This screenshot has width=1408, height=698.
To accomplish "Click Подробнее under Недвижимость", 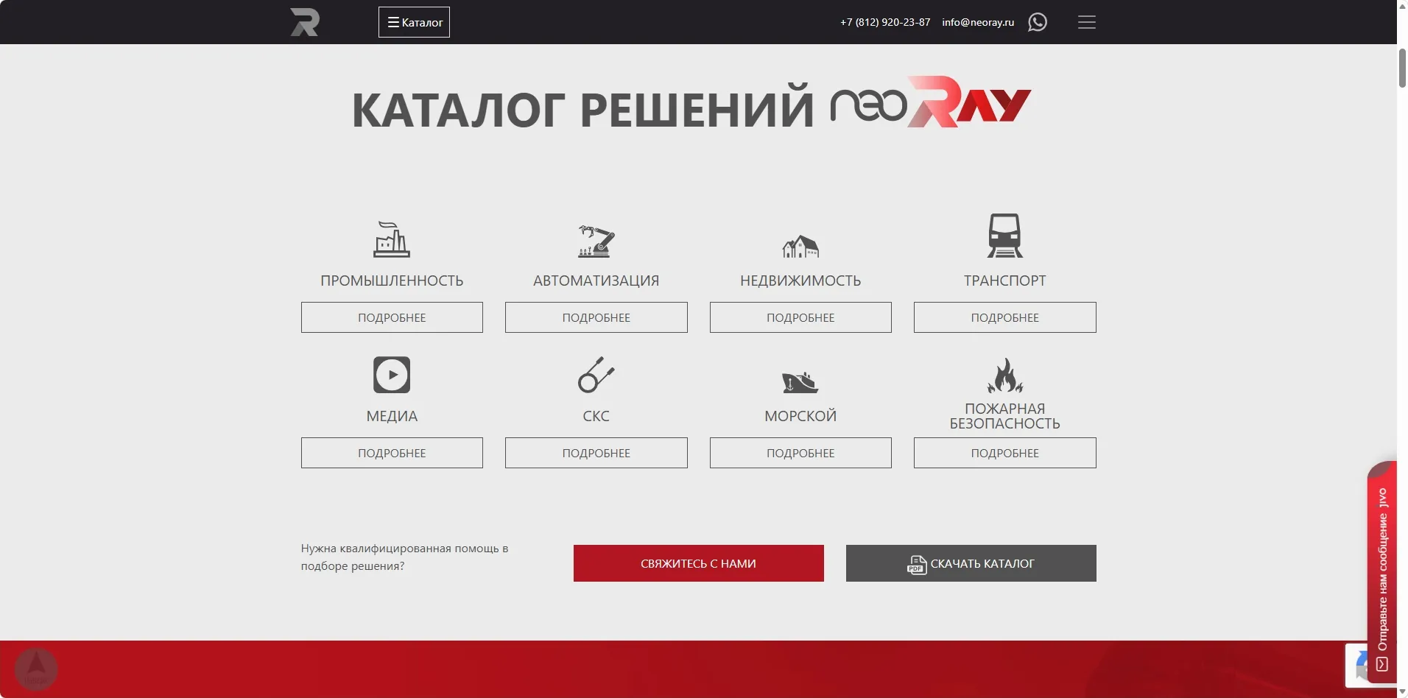I will pyautogui.click(x=800, y=317).
